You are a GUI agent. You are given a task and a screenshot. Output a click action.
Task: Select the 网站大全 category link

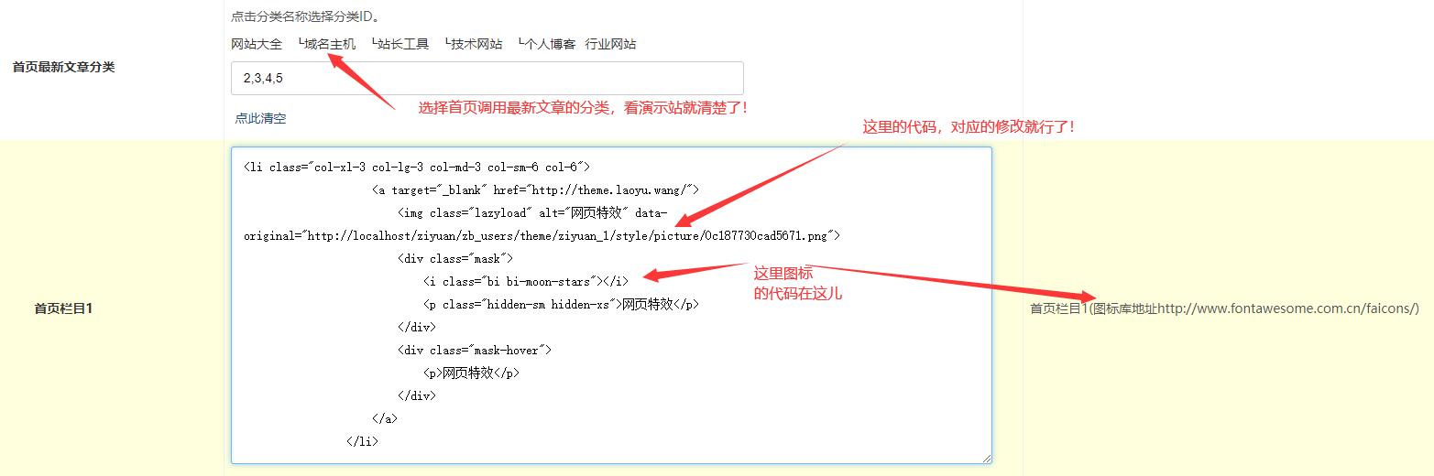pos(257,44)
